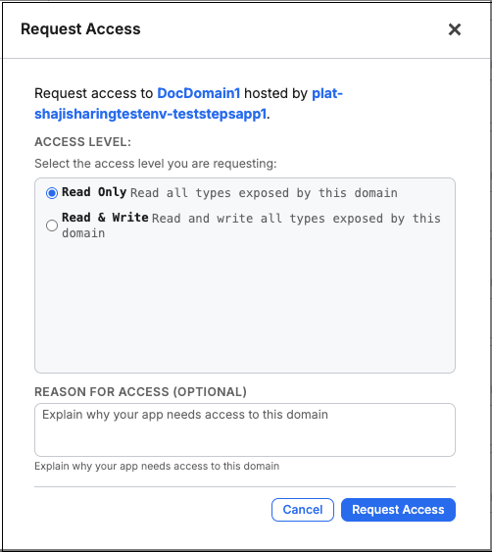Click empty area inside access level list box
This screenshot has width=492, height=552.
pyautogui.click(x=245, y=306)
